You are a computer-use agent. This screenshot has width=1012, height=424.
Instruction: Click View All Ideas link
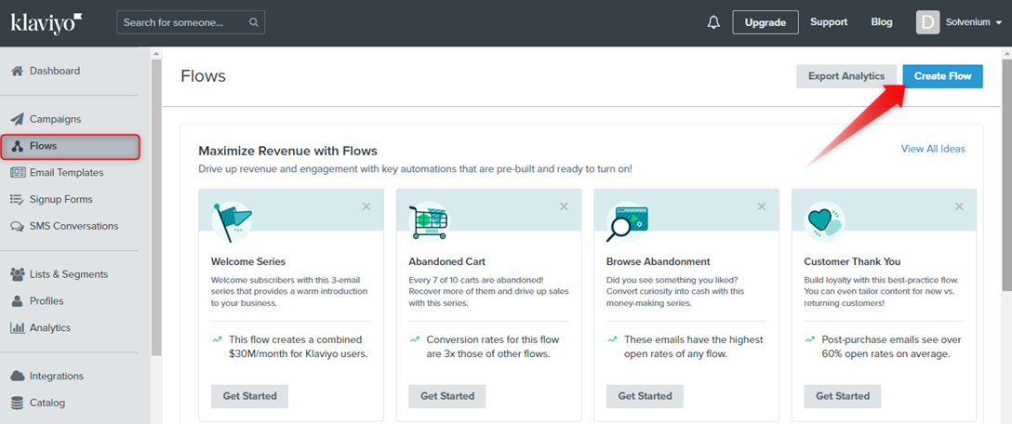(x=933, y=149)
